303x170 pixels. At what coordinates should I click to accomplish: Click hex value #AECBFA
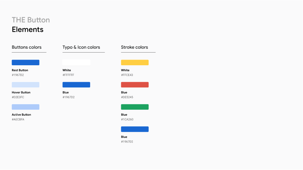(x=18, y=120)
